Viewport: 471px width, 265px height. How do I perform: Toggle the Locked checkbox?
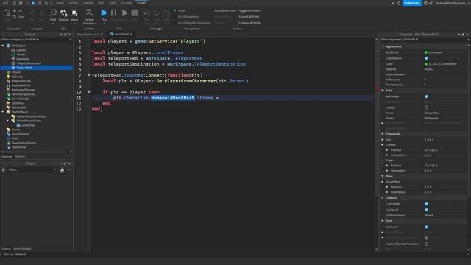[x=426, y=107]
